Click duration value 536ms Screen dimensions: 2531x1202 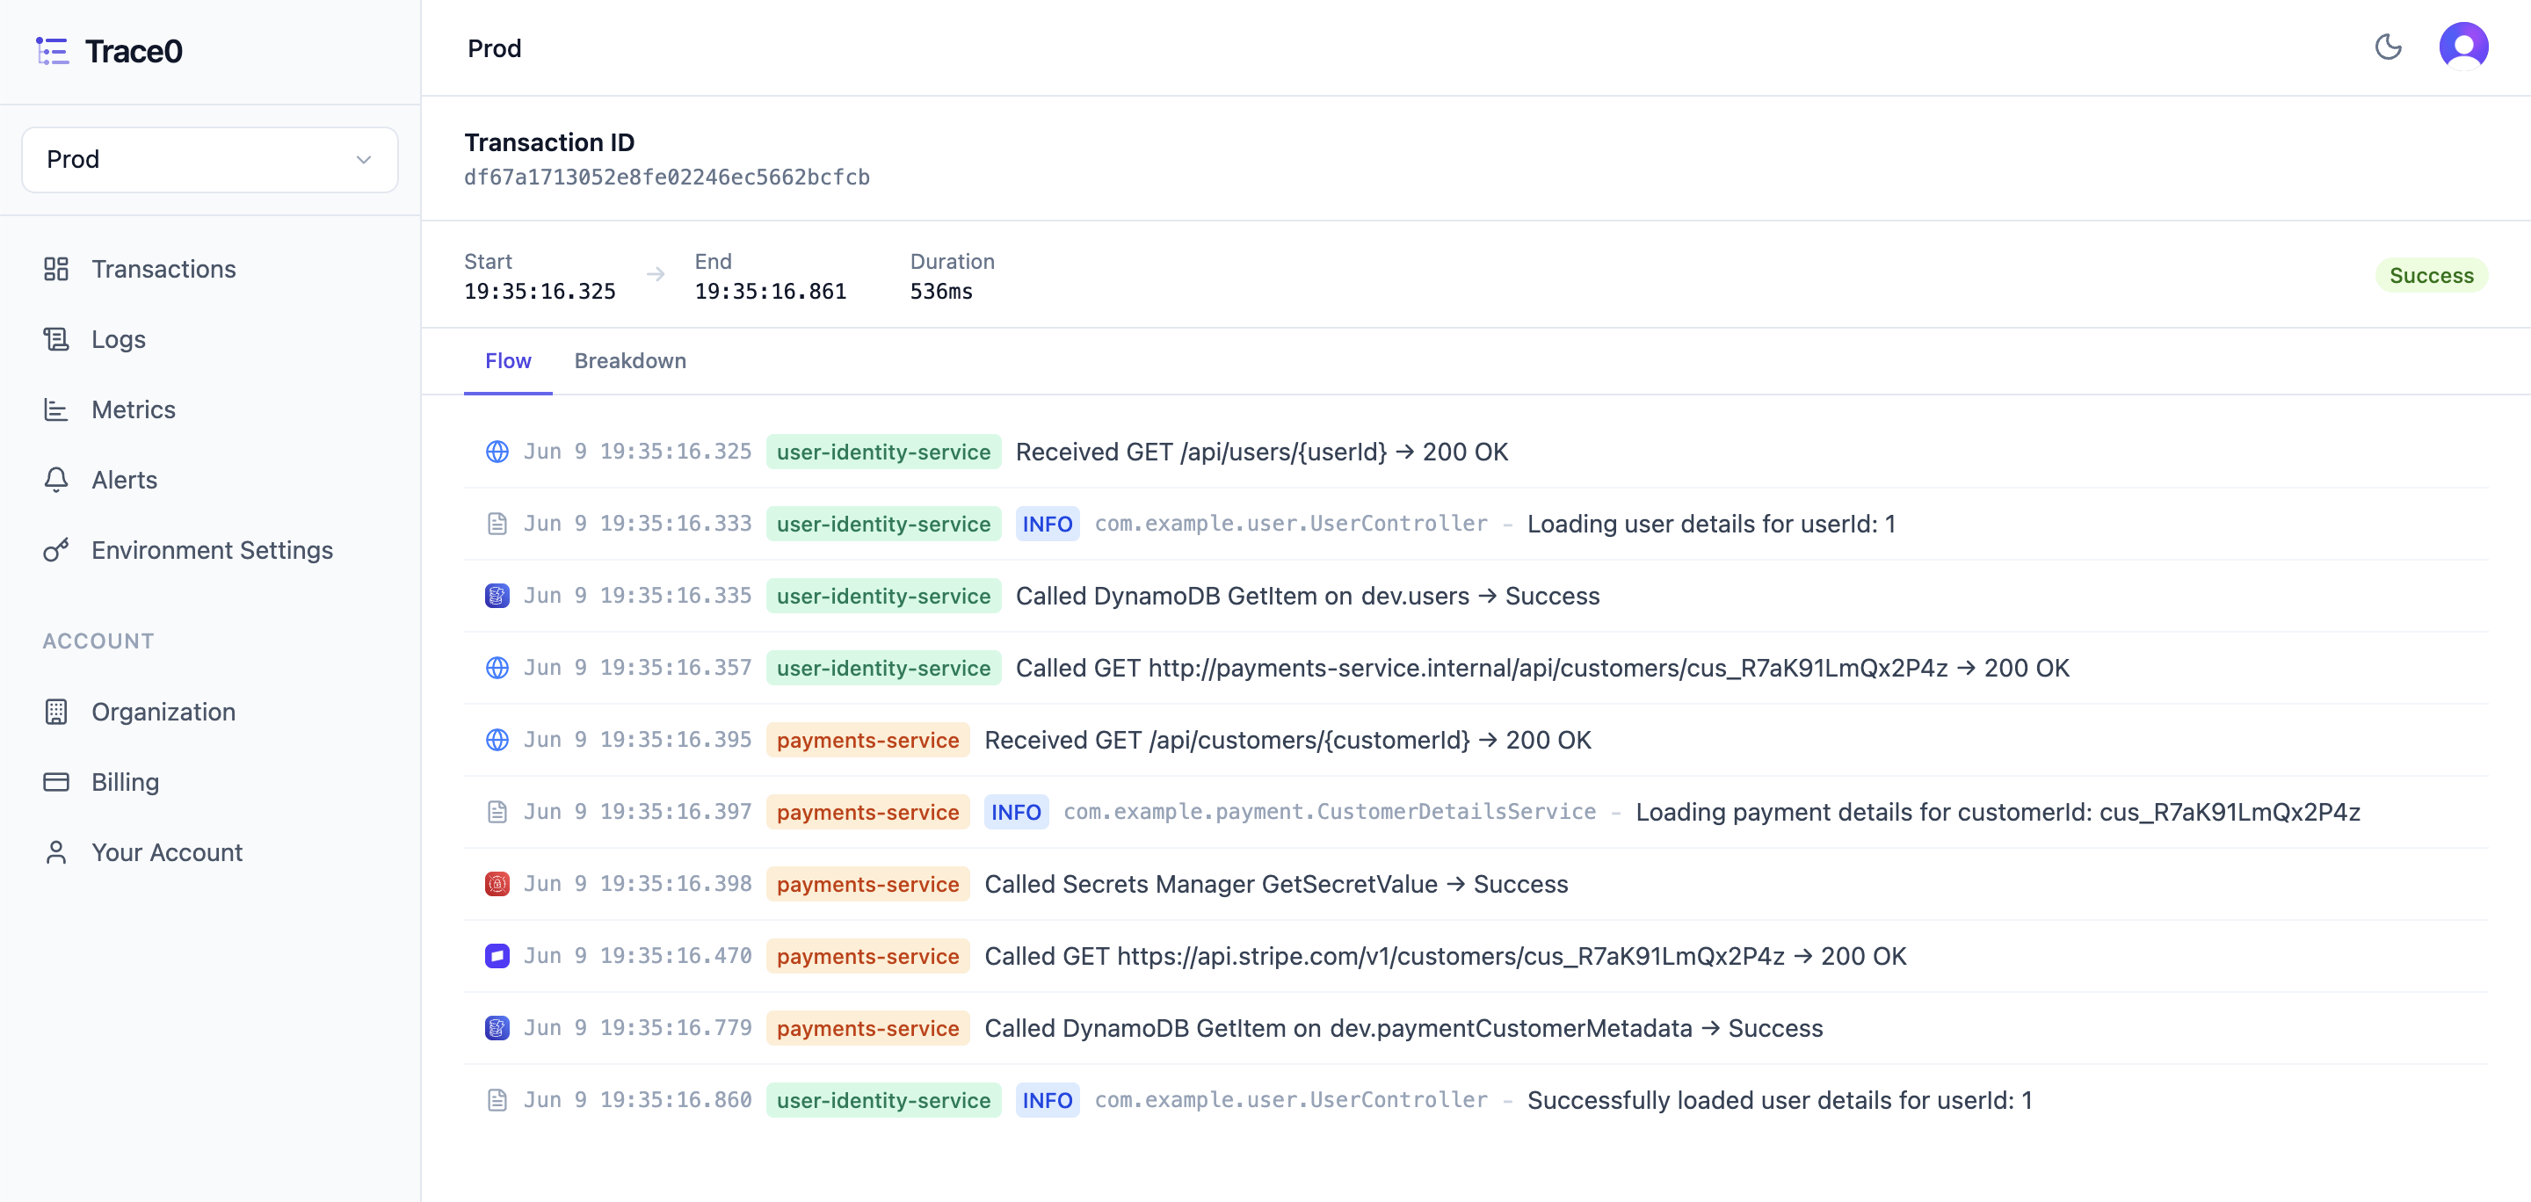coord(941,292)
